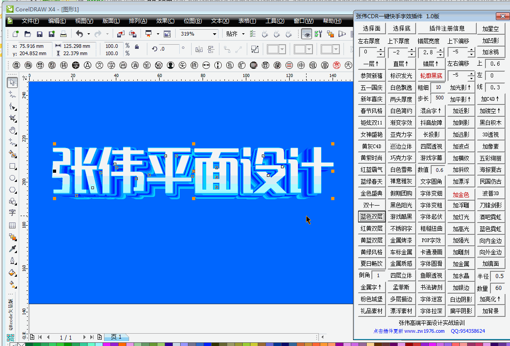
Task: Select the Fill bucket tool
Action: [12, 273]
